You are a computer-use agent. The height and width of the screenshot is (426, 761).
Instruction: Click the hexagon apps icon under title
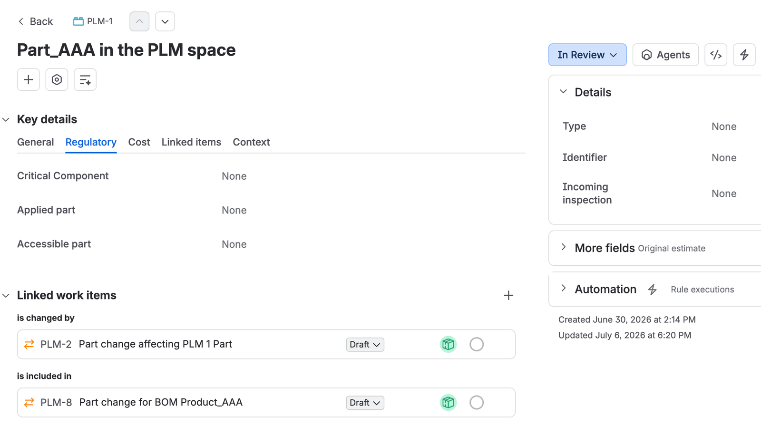57,79
